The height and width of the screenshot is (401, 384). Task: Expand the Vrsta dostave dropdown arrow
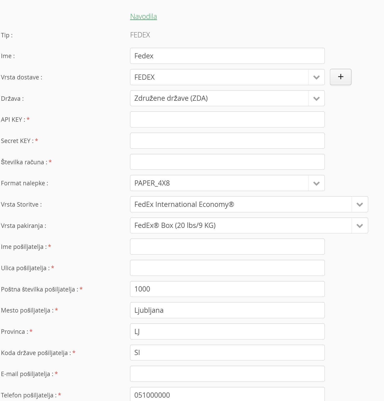pos(316,77)
